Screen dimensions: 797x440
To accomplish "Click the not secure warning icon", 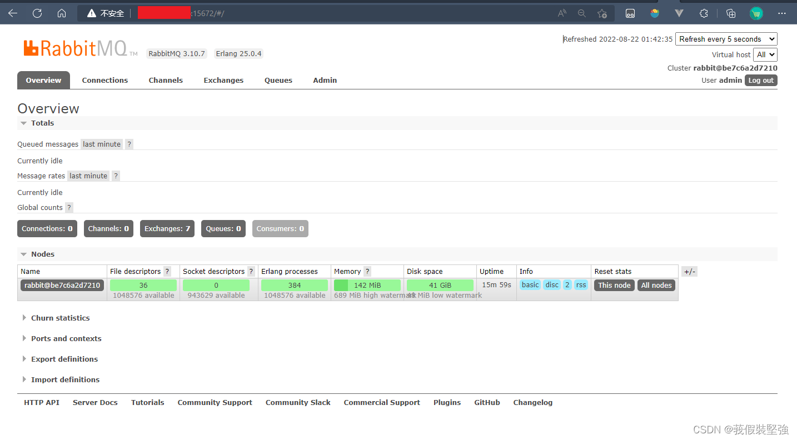I will (x=92, y=13).
